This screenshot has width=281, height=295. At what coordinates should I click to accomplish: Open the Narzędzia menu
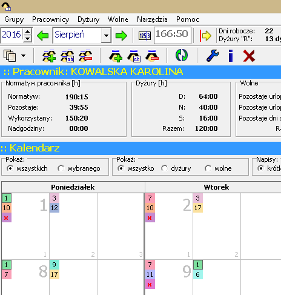point(152,19)
